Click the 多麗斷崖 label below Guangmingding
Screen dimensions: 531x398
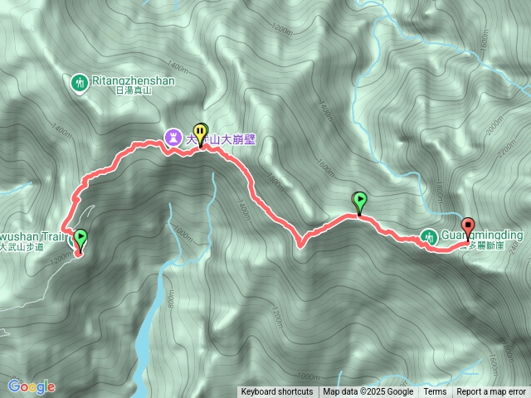pyautogui.click(x=492, y=245)
